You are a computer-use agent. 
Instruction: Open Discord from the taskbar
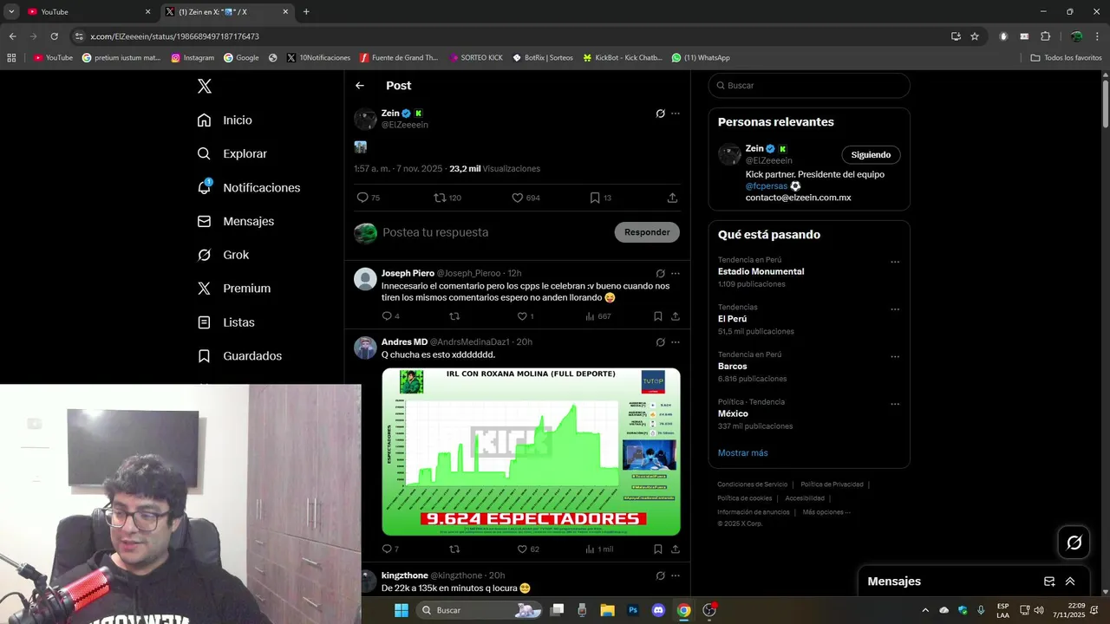coord(658,610)
